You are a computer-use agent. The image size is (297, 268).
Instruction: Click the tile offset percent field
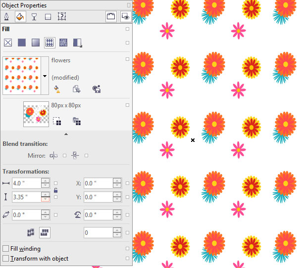99,232
